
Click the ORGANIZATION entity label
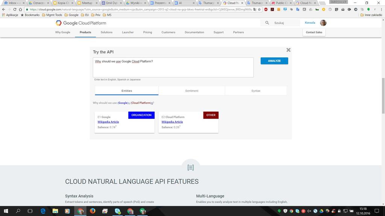(x=141, y=115)
